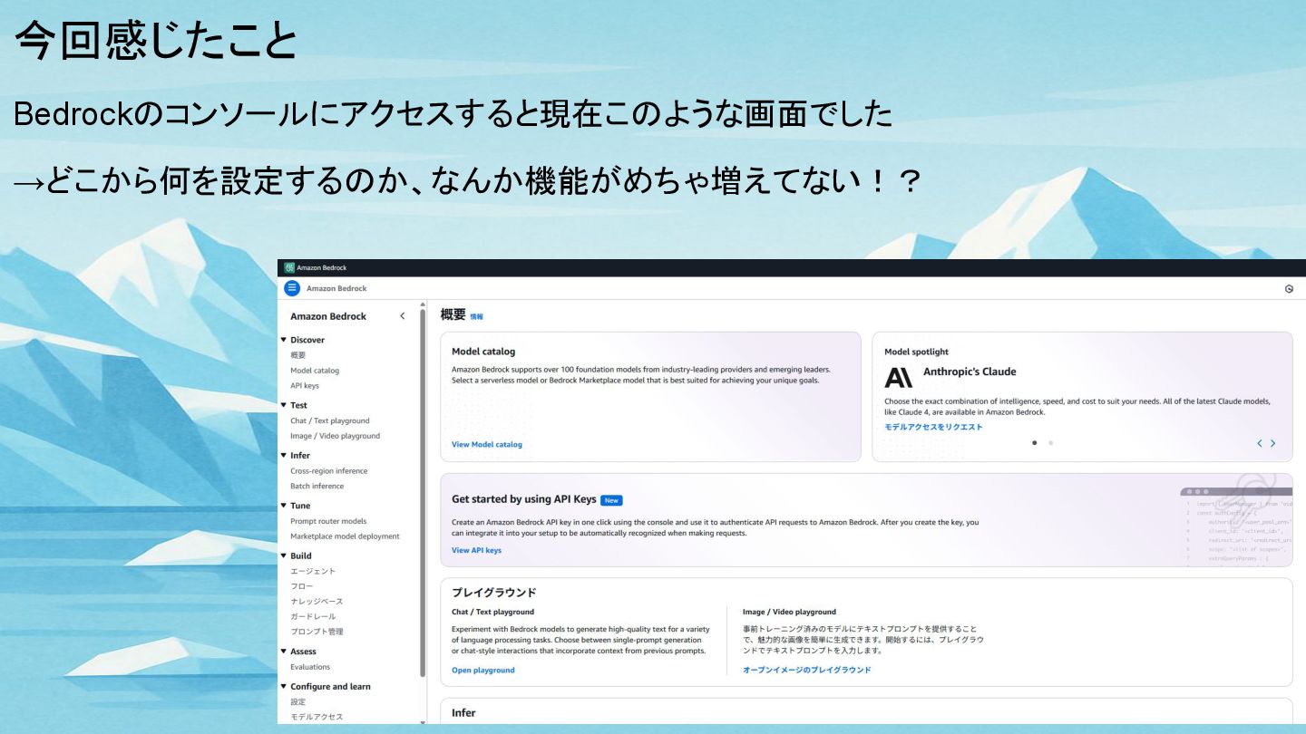This screenshot has height=734, width=1306.
Task: Open Image / Video playground sidebar item
Action: (x=336, y=436)
